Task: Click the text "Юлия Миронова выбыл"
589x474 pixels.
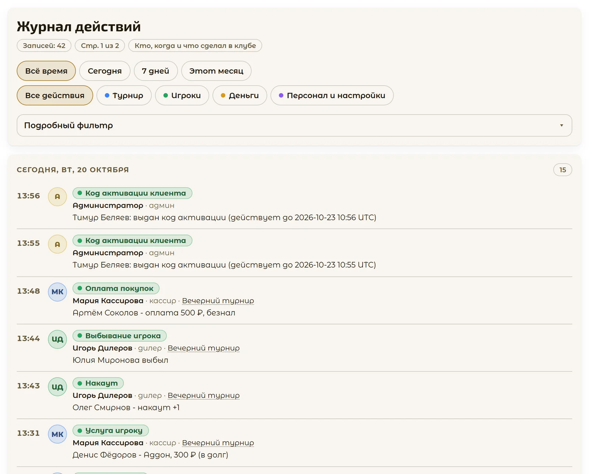Action: point(120,360)
